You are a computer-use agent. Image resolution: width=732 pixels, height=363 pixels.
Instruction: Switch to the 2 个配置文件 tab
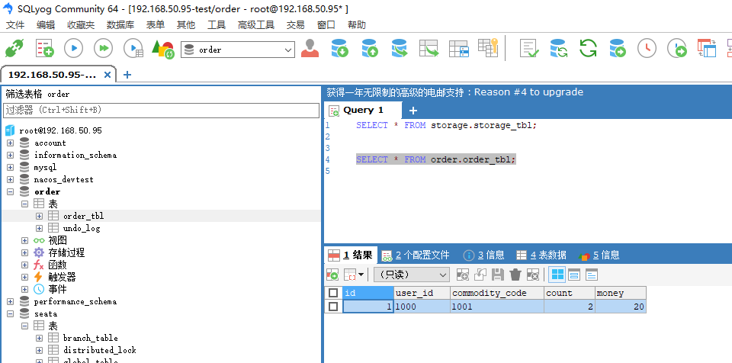click(416, 255)
